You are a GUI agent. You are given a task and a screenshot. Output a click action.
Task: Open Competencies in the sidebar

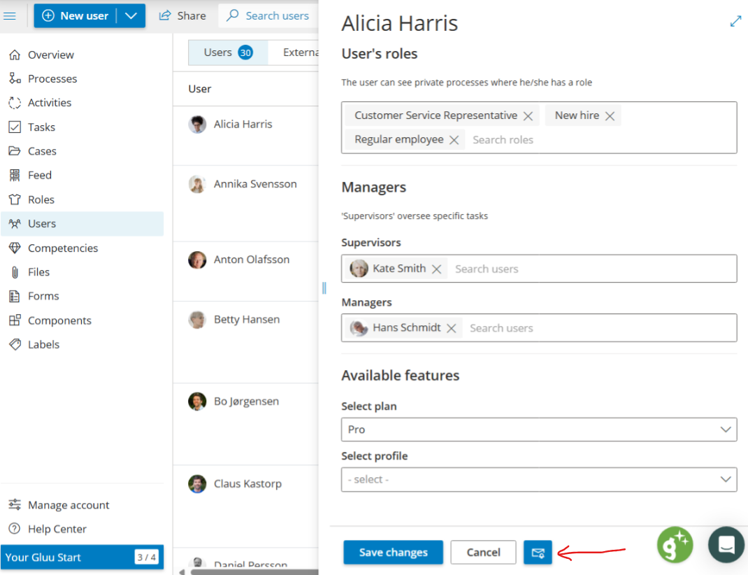coord(62,248)
